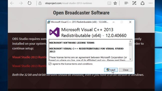Click the license scrollbar thumb
The height and width of the screenshot is (91, 162).
pyautogui.click(x=130, y=44)
